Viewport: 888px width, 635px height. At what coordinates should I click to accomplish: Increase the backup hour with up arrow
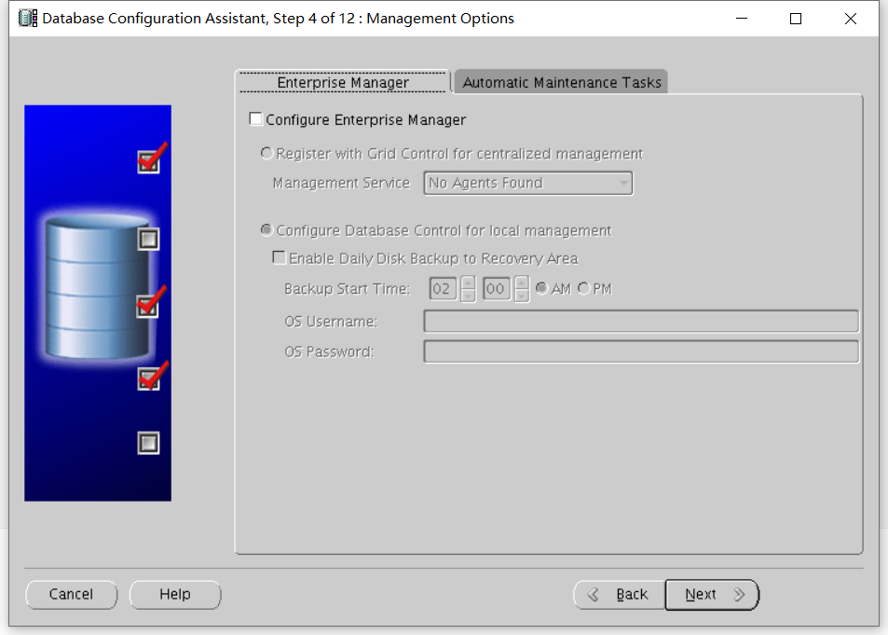pos(468,282)
